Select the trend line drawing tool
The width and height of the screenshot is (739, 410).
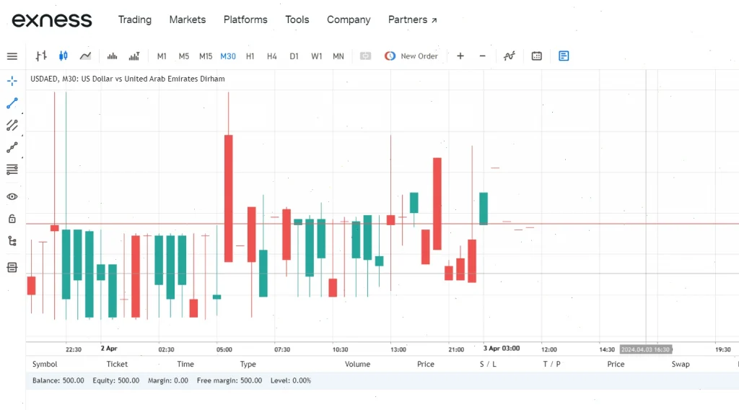[12, 103]
